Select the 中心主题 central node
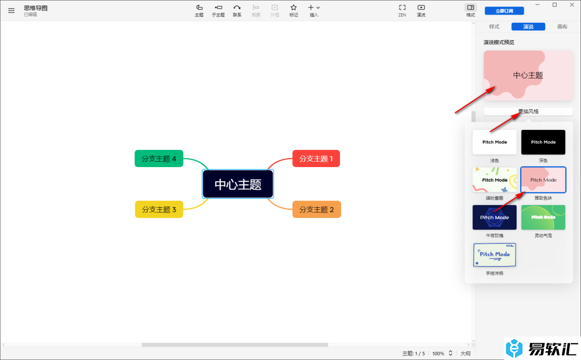This screenshot has width=581, height=360. [x=238, y=184]
